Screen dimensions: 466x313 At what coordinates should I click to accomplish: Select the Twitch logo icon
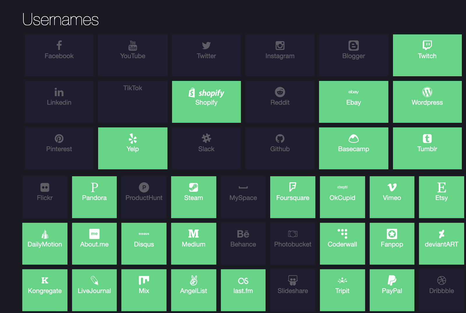click(x=427, y=45)
